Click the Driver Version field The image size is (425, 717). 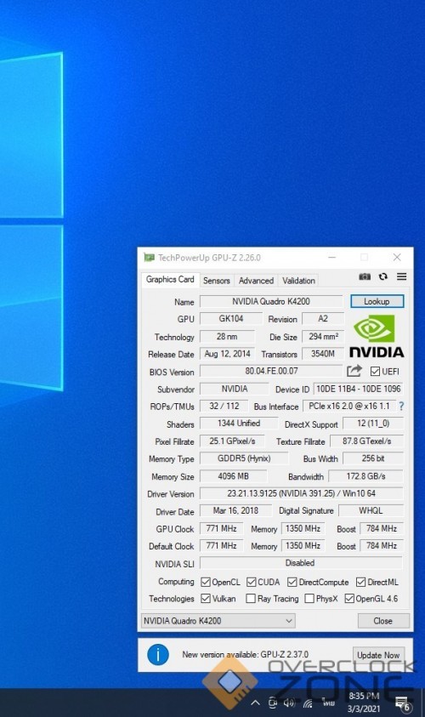302,493
